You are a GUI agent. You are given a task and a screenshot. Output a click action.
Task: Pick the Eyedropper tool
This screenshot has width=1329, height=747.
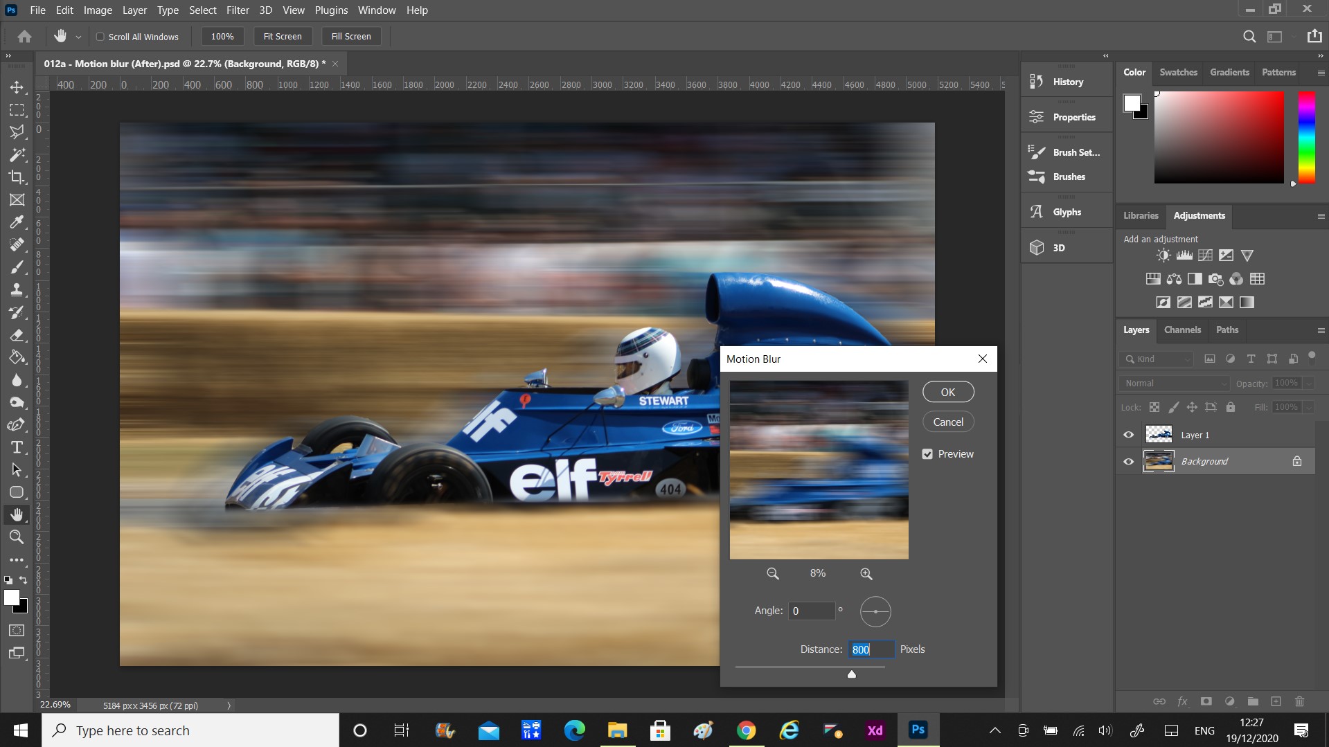click(x=17, y=222)
